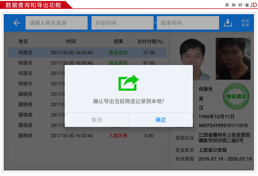Click the back arrow icon
Viewport: 258px width, 176px height.
coord(17,23)
